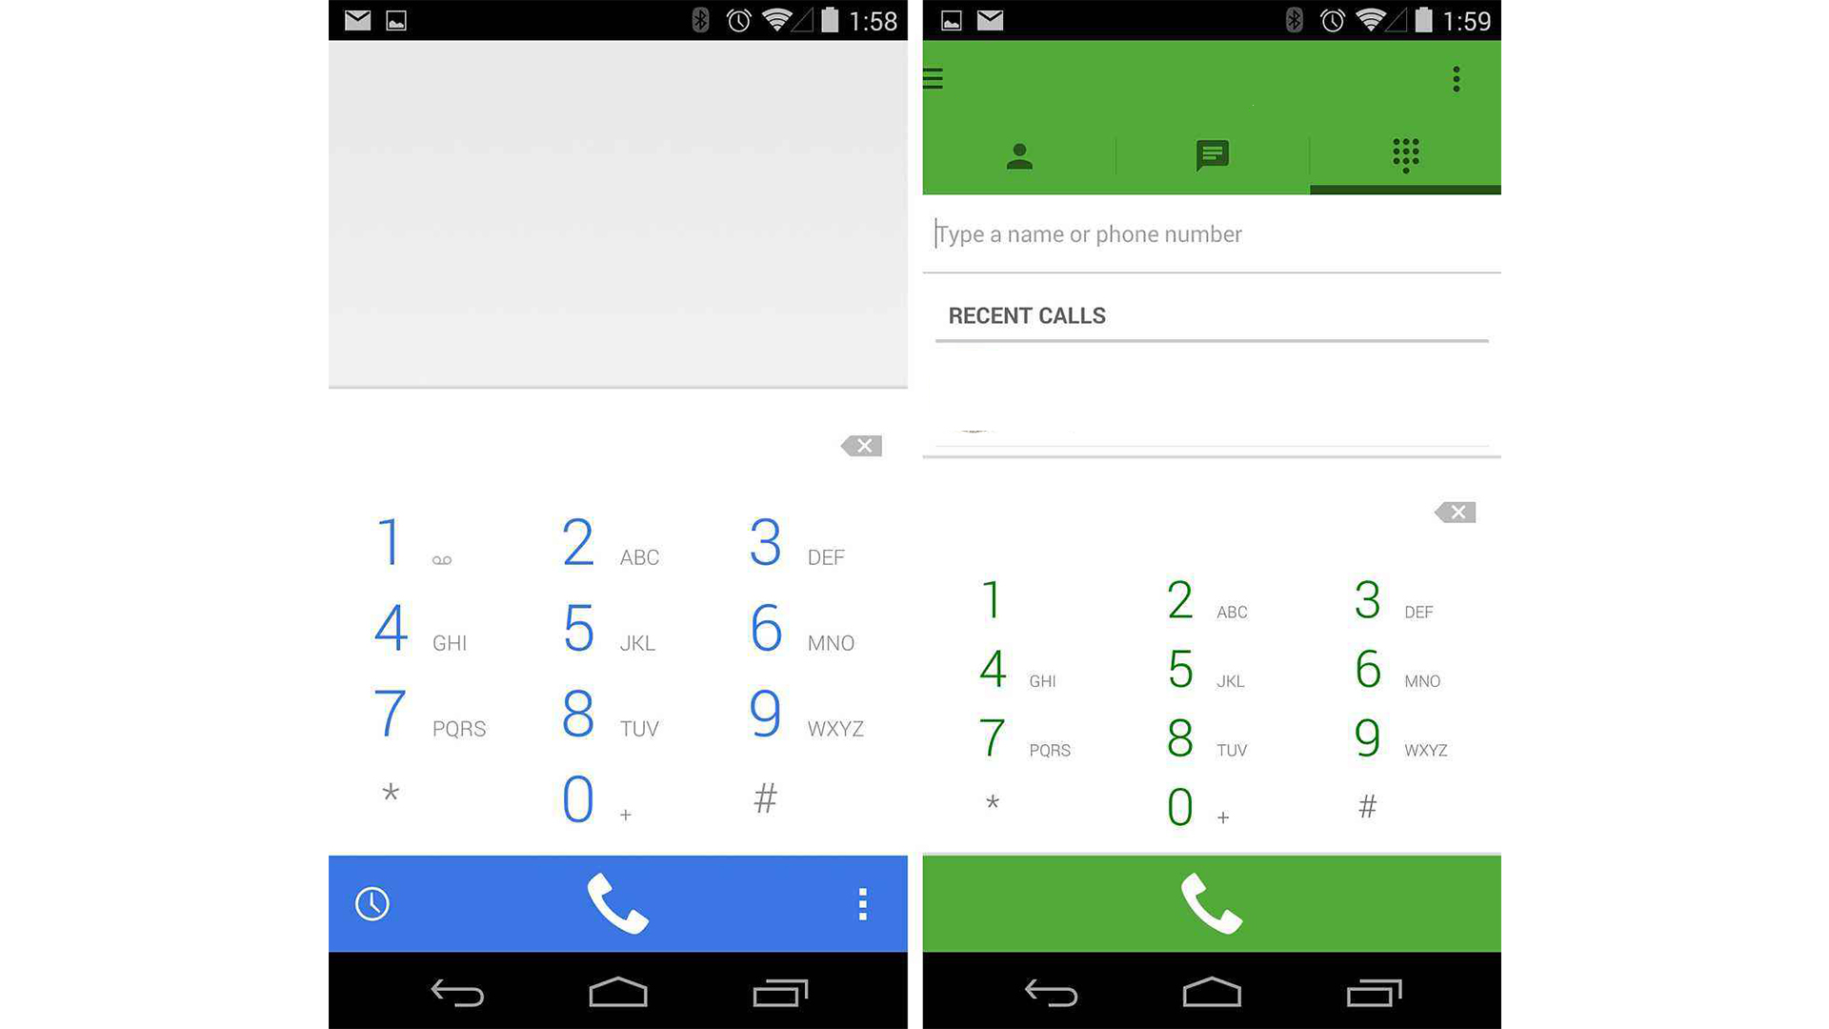Viewport: 1829px width, 1029px height.
Task: Click the recent calls history icon (left app)
Action: coord(371,902)
